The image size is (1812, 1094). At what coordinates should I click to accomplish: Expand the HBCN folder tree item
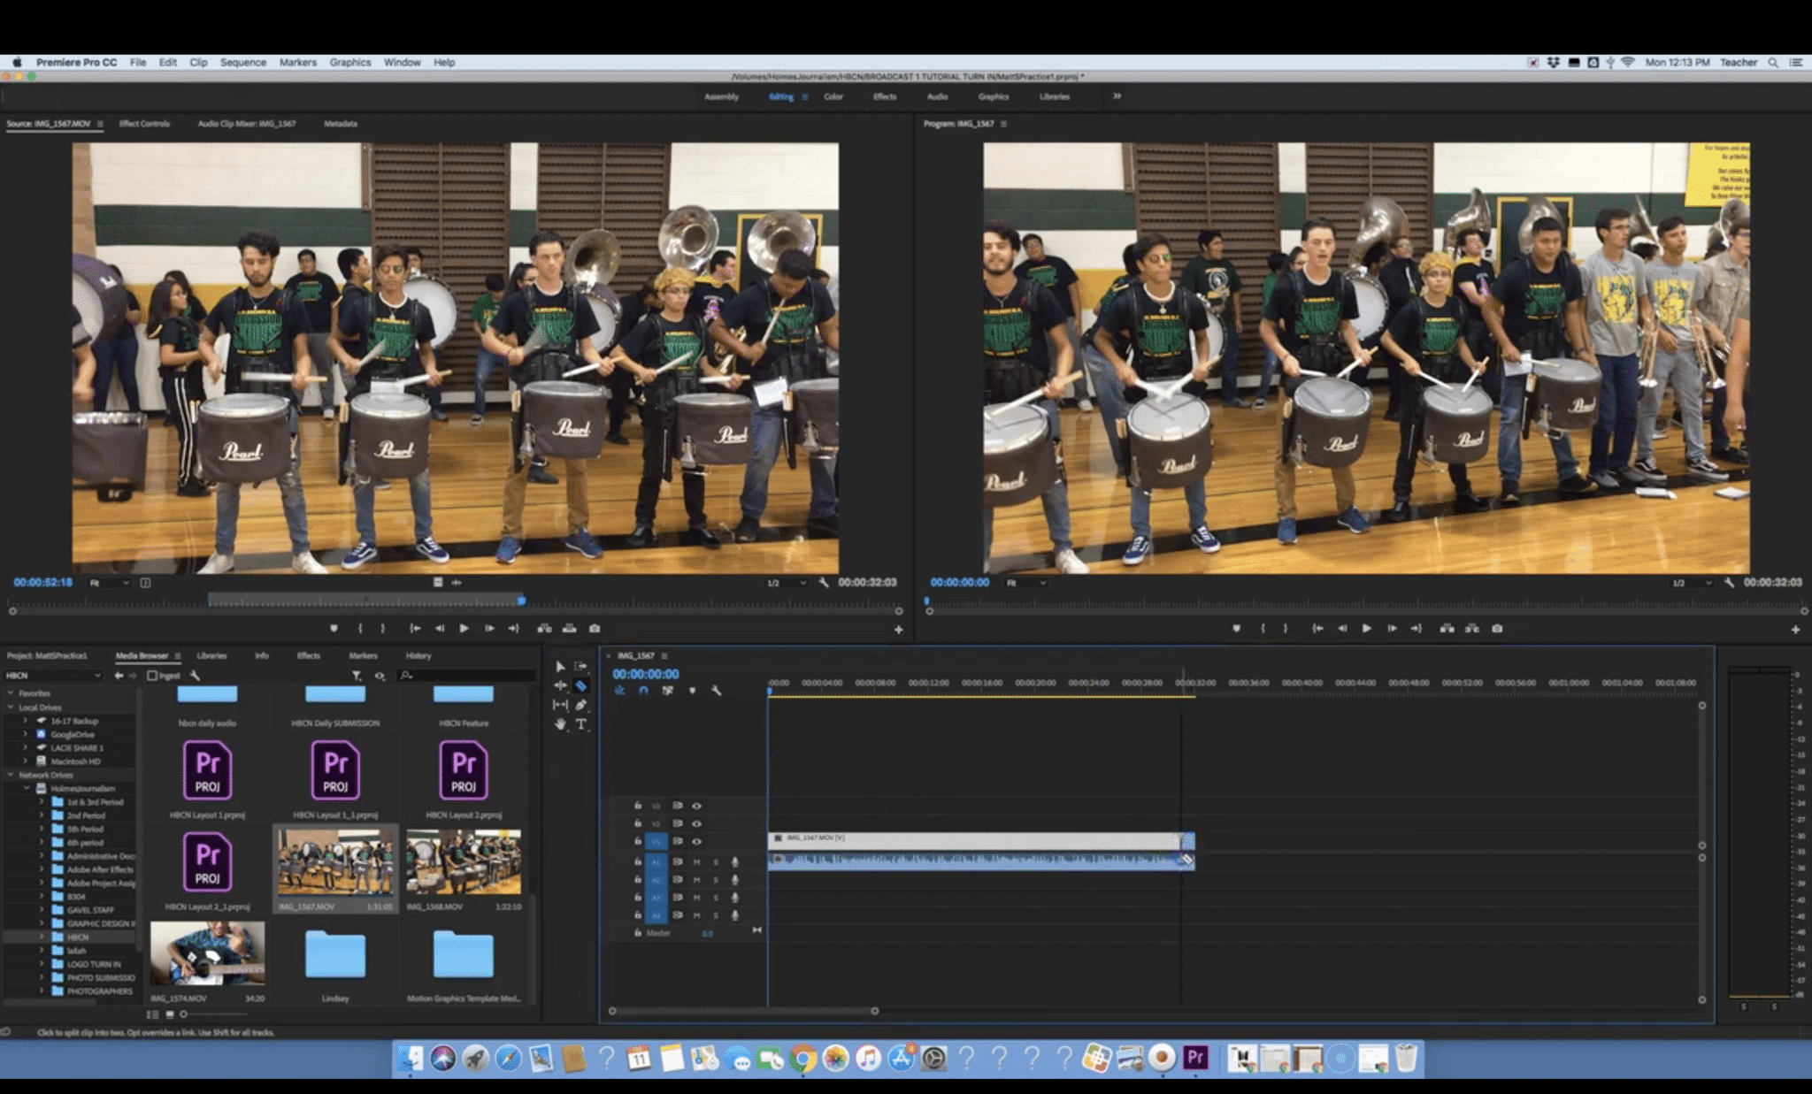coord(41,937)
